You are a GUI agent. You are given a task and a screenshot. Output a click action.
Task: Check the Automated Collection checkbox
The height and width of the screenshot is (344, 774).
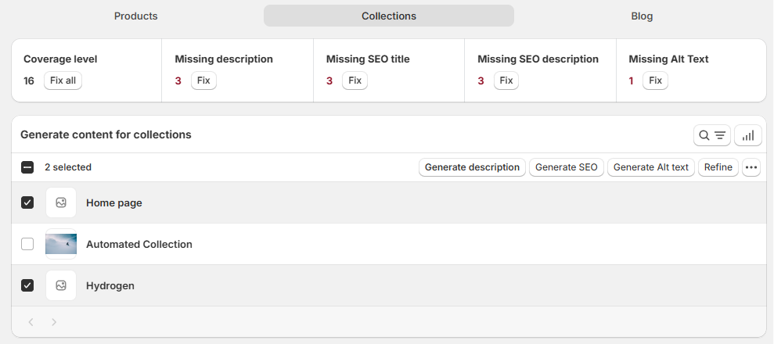[27, 244]
